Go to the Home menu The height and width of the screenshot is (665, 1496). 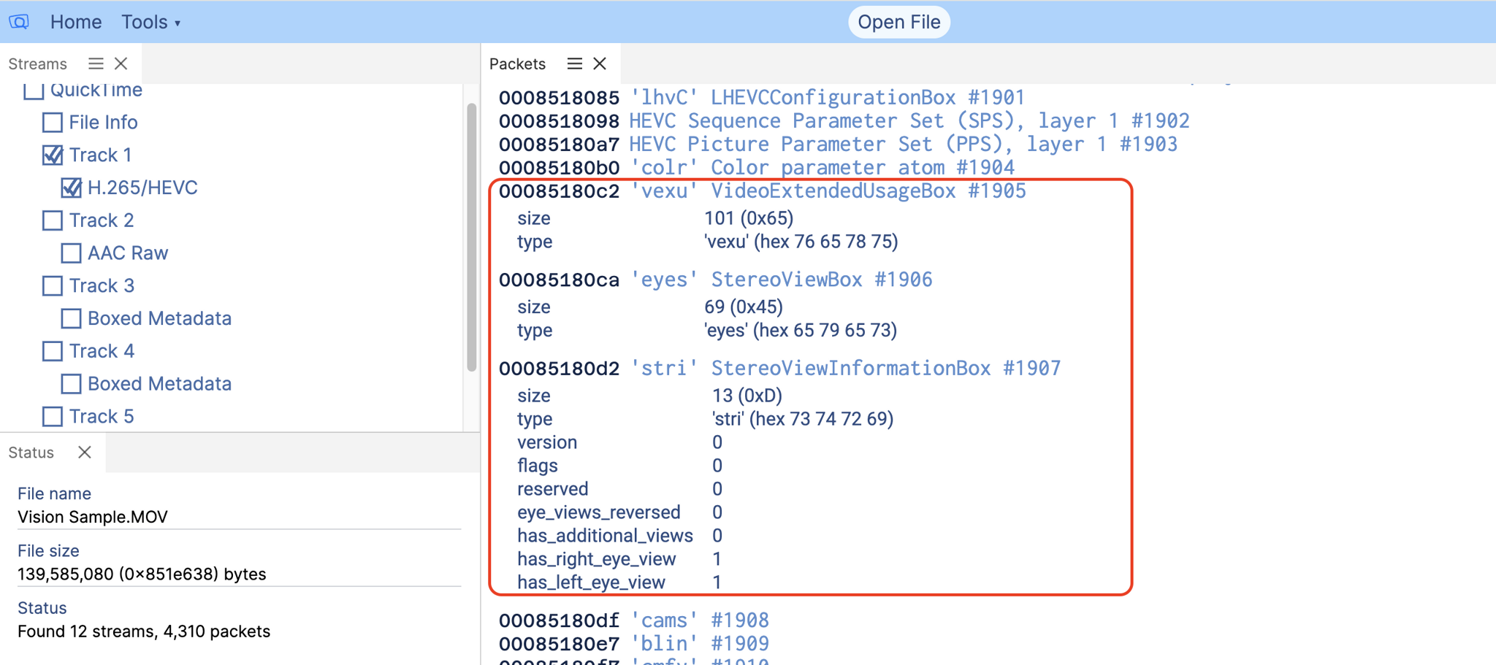click(x=75, y=22)
